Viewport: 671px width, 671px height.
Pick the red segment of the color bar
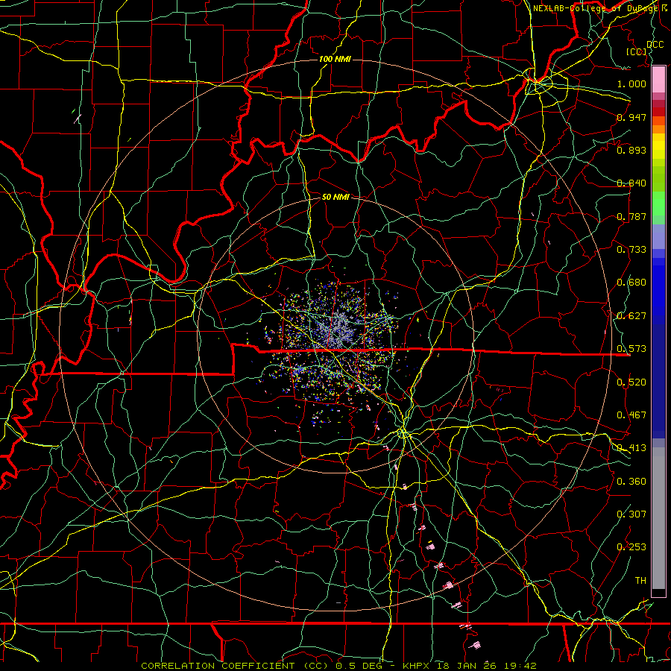(x=658, y=111)
